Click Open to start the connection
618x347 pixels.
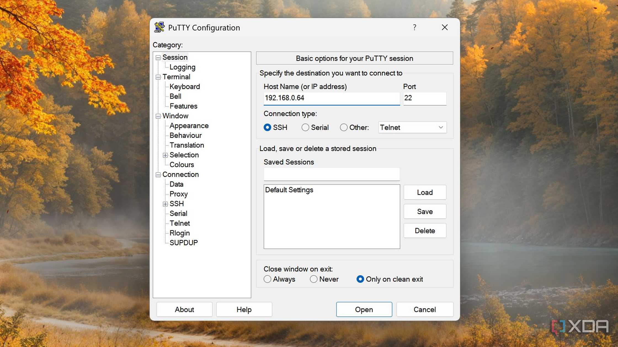364,310
